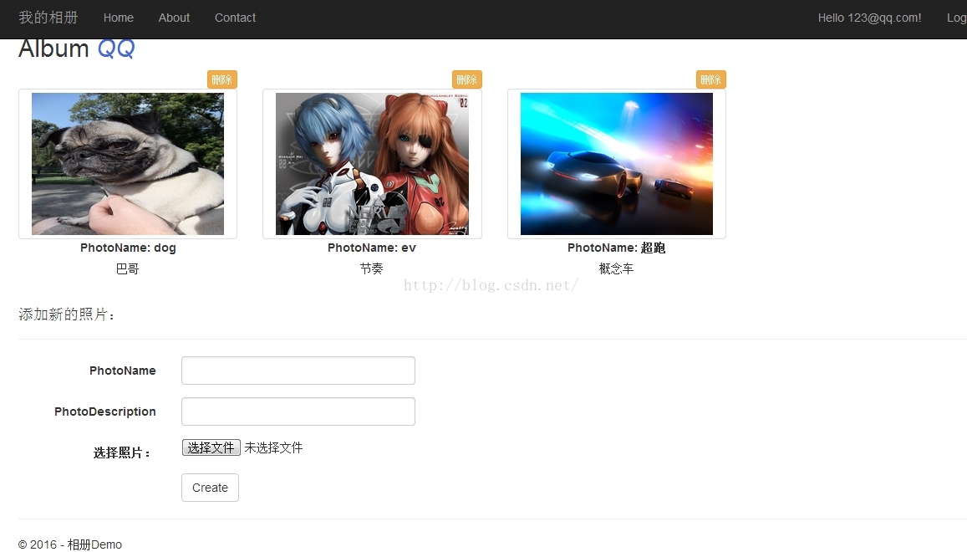Open the pug dog photo thumbnail
The image size is (967, 552).
click(x=128, y=164)
